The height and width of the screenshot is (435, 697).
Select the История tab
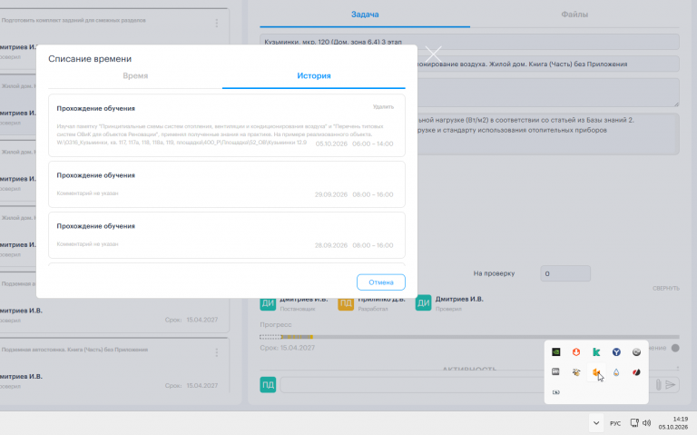pyautogui.click(x=314, y=76)
